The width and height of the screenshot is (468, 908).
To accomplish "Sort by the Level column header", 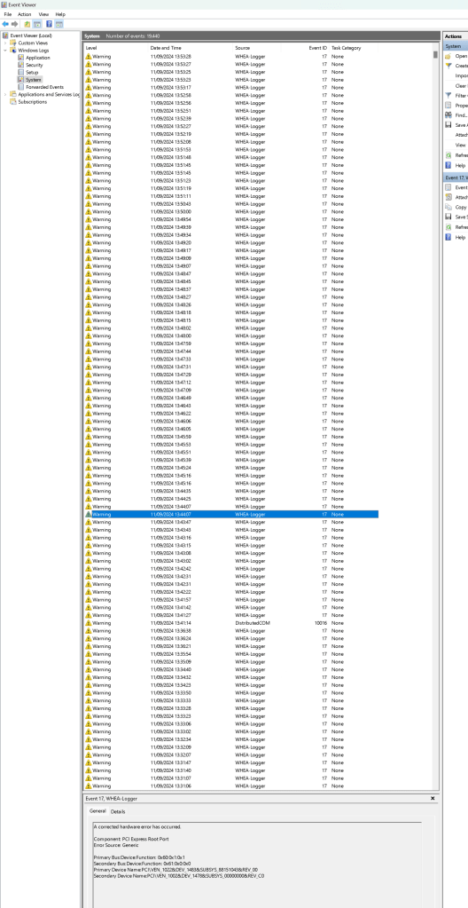I will click(x=116, y=47).
